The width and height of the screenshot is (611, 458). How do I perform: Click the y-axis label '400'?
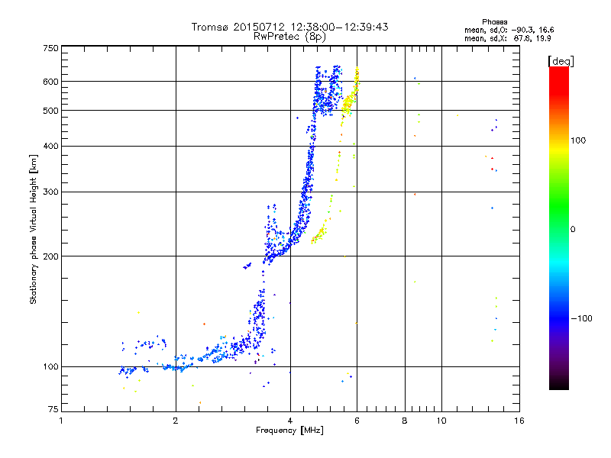pyautogui.click(x=50, y=147)
